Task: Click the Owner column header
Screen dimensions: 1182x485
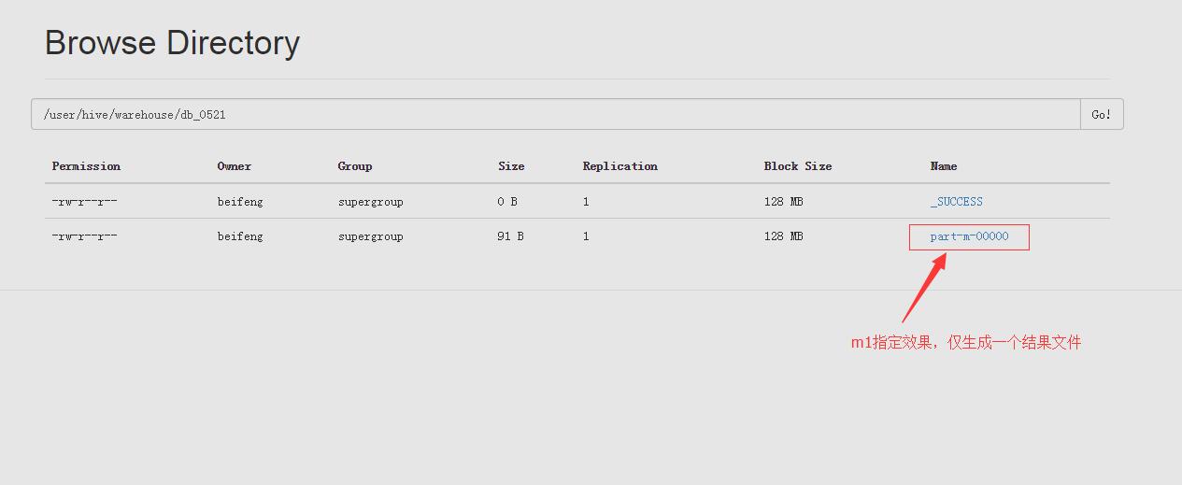Action: pyautogui.click(x=234, y=166)
